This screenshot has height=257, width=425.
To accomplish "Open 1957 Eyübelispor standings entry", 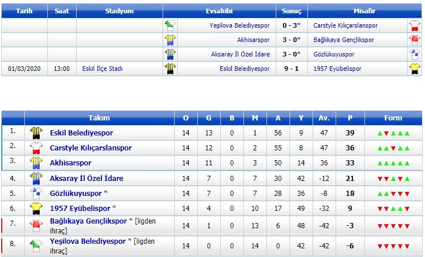I will coord(80,208).
